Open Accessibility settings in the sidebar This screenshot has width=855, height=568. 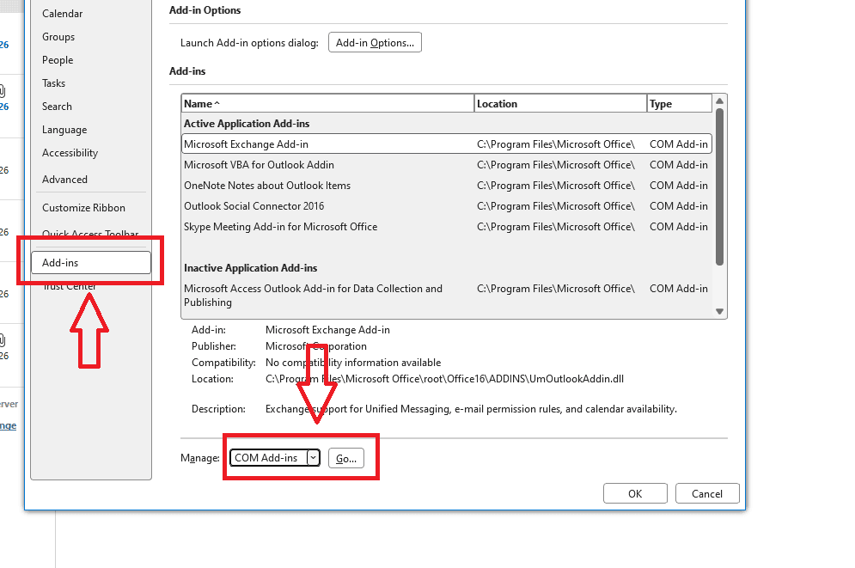point(70,153)
